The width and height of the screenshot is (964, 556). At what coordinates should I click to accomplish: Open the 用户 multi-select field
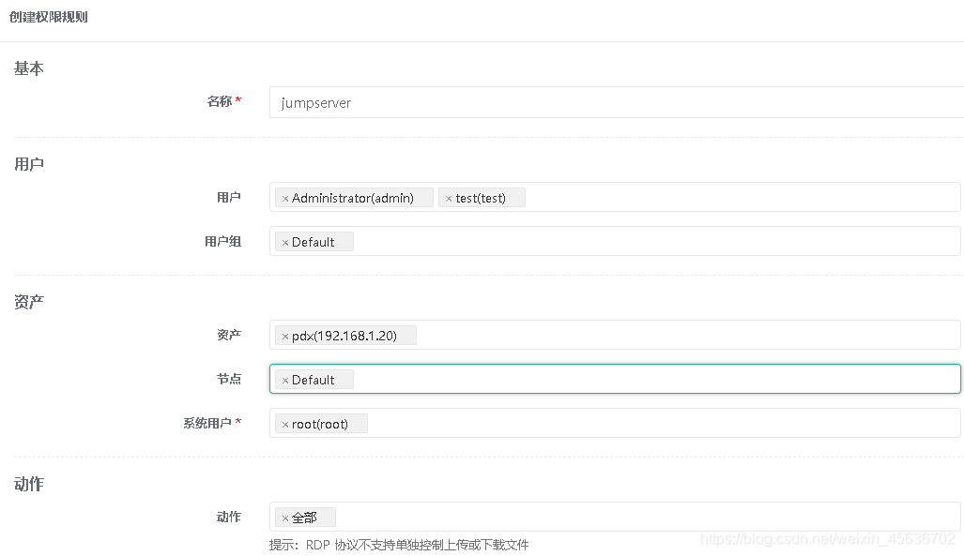point(615,197)
